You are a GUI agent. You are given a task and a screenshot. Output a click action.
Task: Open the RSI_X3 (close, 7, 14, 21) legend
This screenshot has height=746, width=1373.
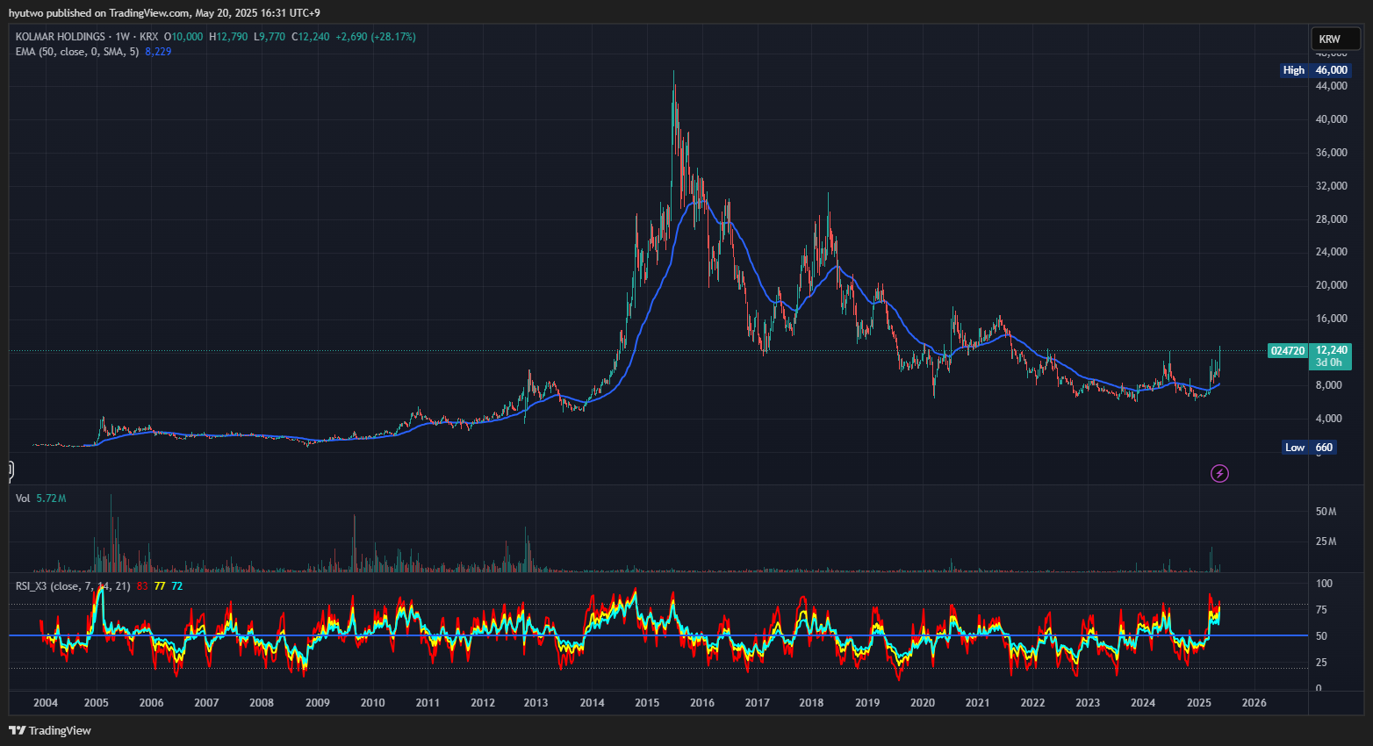(73, 586)
